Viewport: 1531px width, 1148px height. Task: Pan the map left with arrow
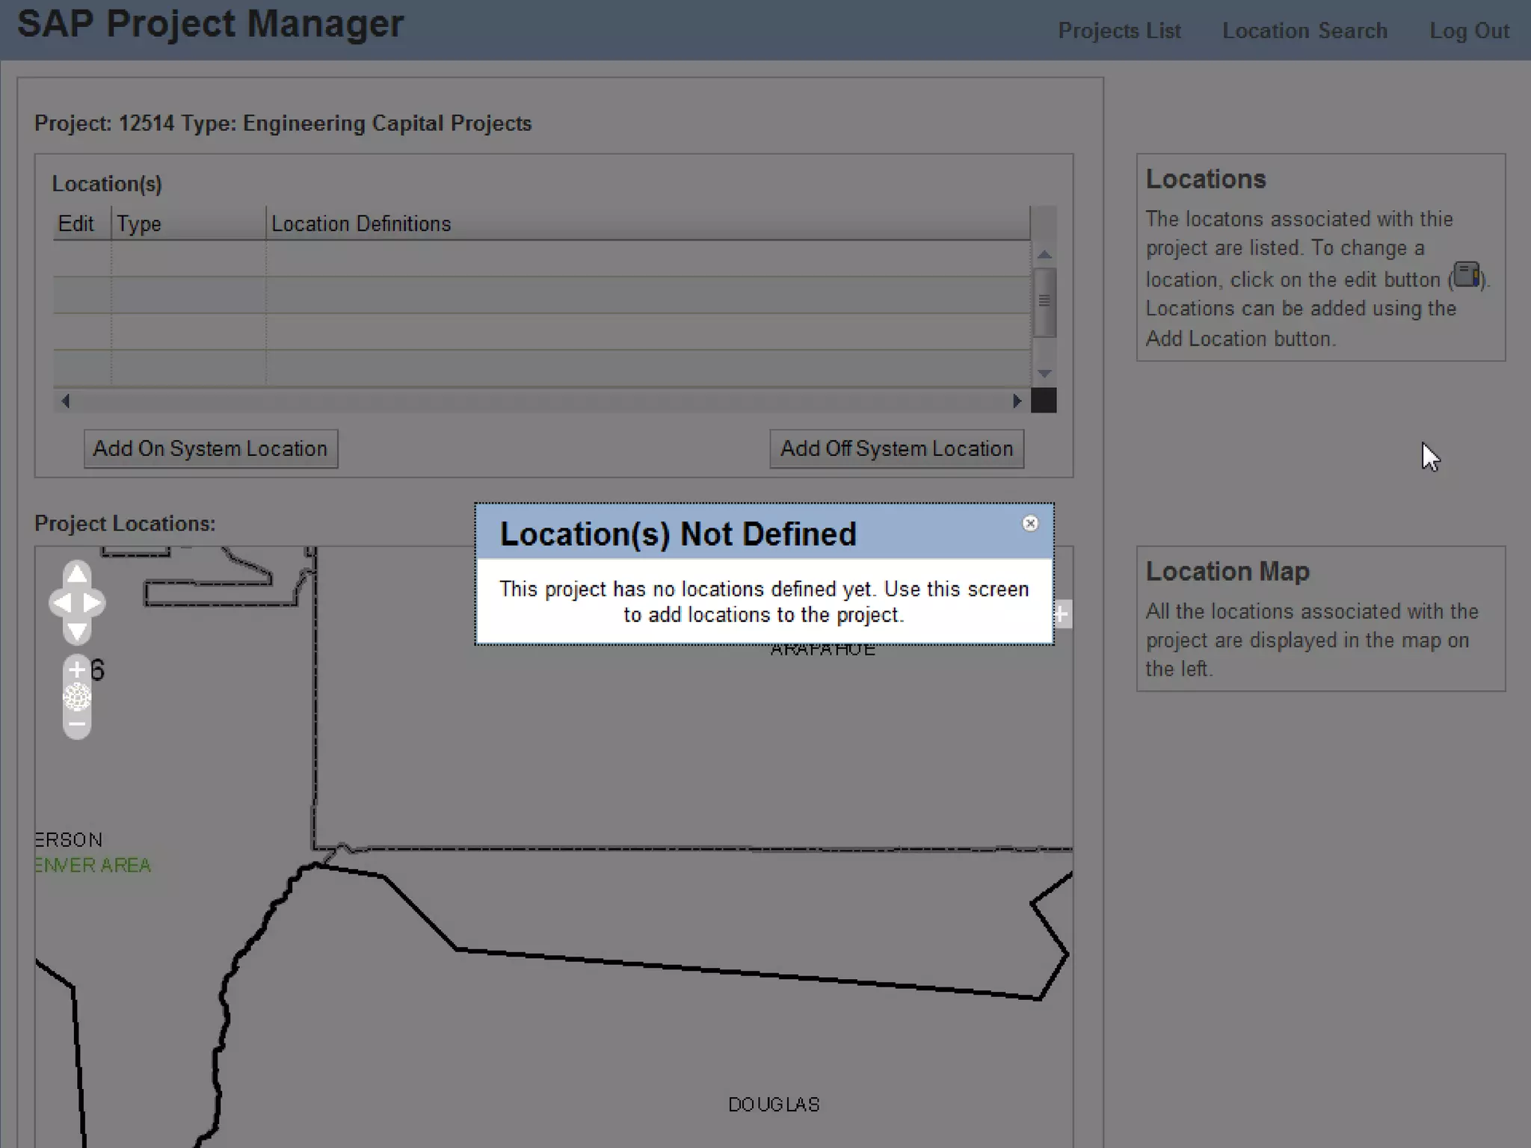coord(62,602)
